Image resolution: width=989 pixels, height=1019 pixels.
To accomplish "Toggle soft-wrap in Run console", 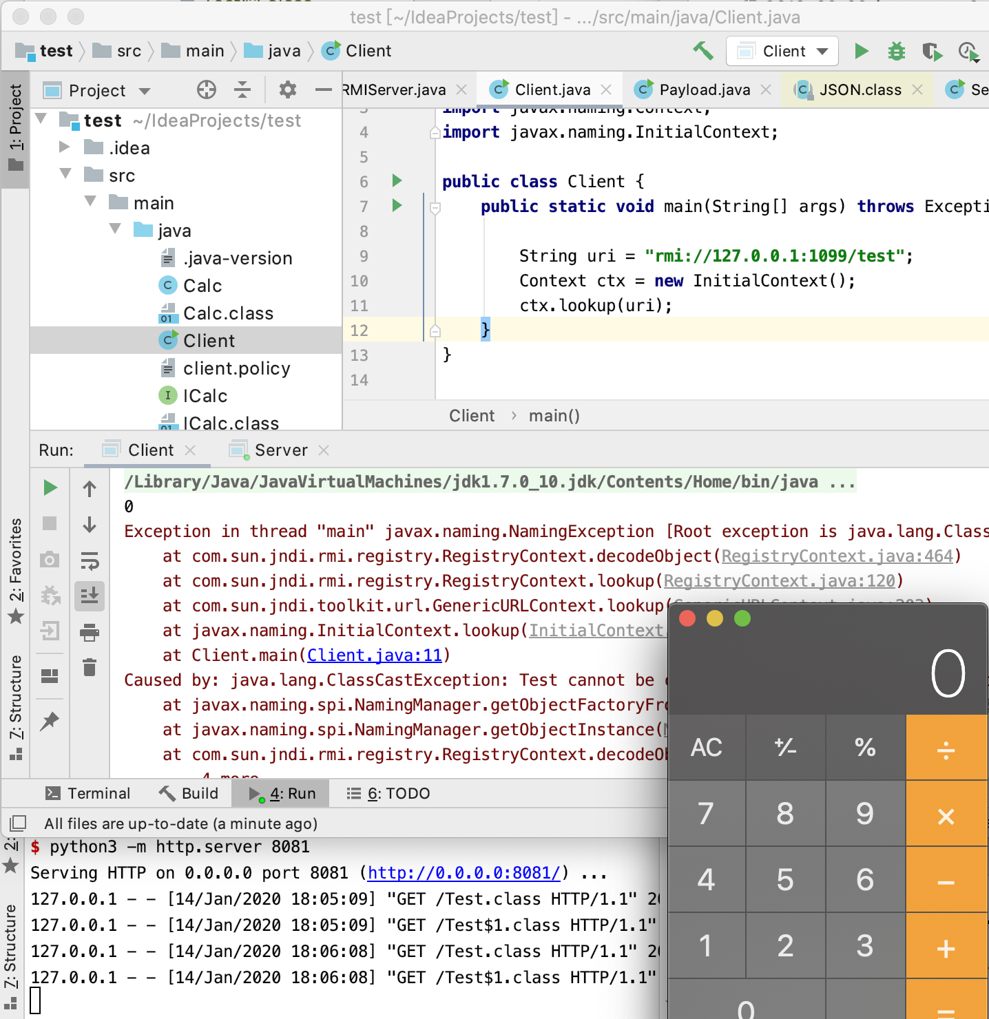I will coord(90,561).
